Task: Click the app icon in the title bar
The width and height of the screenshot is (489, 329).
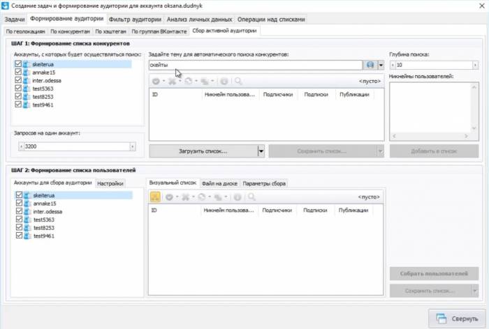Action: point(6,6)
